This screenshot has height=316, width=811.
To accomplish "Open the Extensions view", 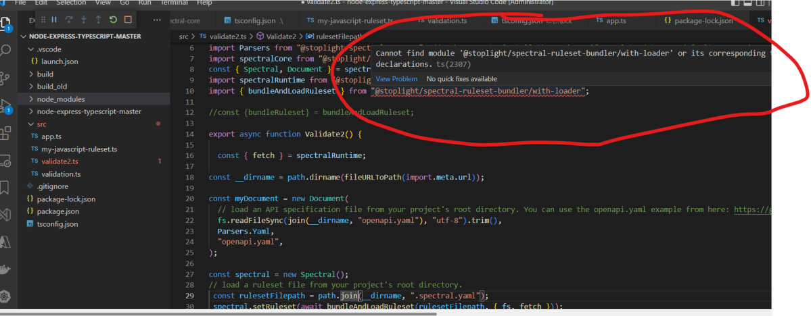I will pyautogui.click(x=5, y=133).
